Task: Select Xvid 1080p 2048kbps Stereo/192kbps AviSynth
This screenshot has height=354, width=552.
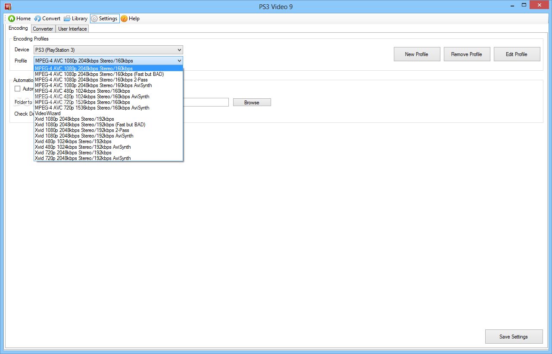Action: [108, 136]
